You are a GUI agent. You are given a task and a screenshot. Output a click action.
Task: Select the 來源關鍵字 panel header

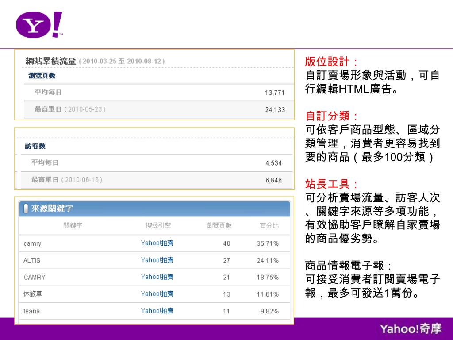pyautogui.click(x=154, y=209)
